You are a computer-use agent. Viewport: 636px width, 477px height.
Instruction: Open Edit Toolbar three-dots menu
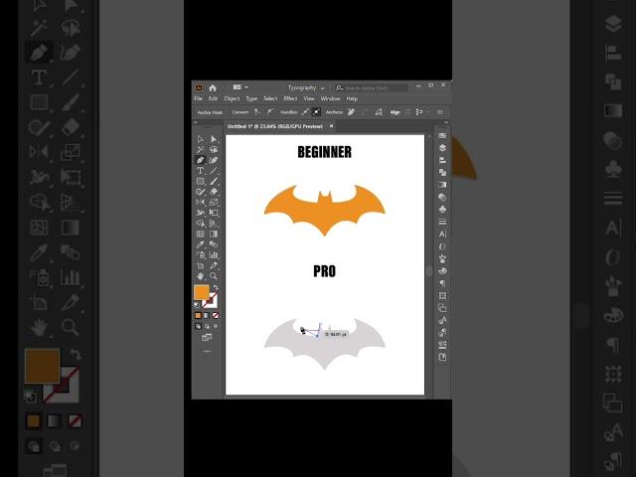tap(207, 352)
